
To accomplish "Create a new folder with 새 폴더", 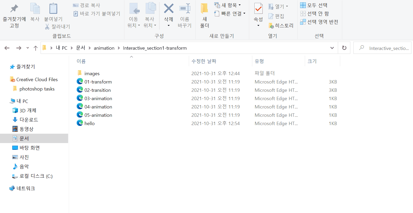I will coord(205,16).
